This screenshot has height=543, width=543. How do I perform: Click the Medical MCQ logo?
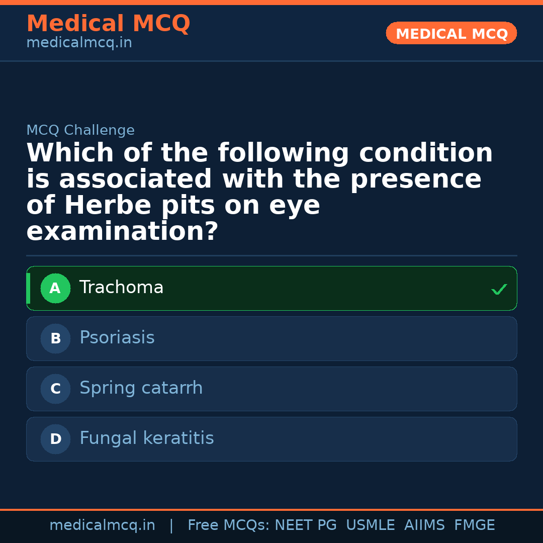point(108,23)
